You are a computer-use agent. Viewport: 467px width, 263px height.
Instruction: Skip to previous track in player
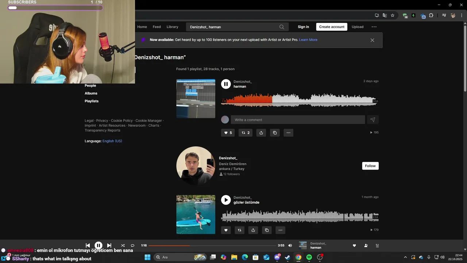(88, 245)
